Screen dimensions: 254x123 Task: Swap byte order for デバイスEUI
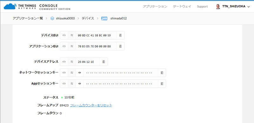[72, 35]
